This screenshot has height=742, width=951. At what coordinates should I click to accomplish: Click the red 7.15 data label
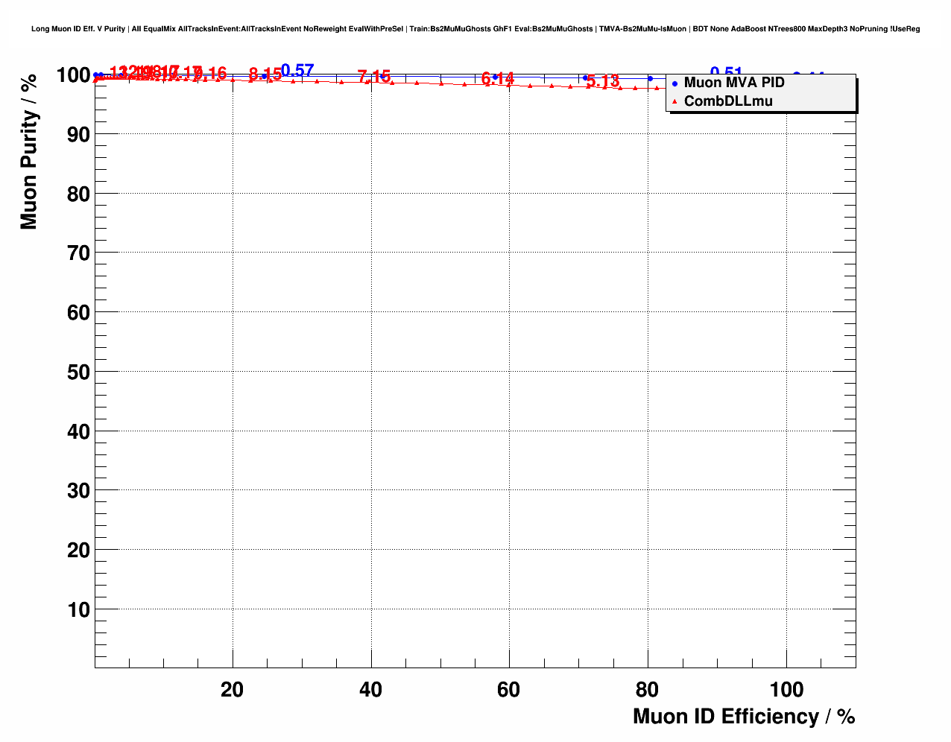(374, 77)
